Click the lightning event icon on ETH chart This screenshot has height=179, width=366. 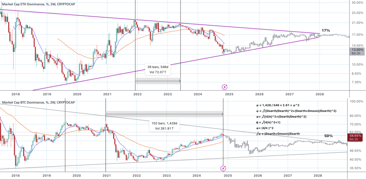pyautogui.click(x=224, y=87)
